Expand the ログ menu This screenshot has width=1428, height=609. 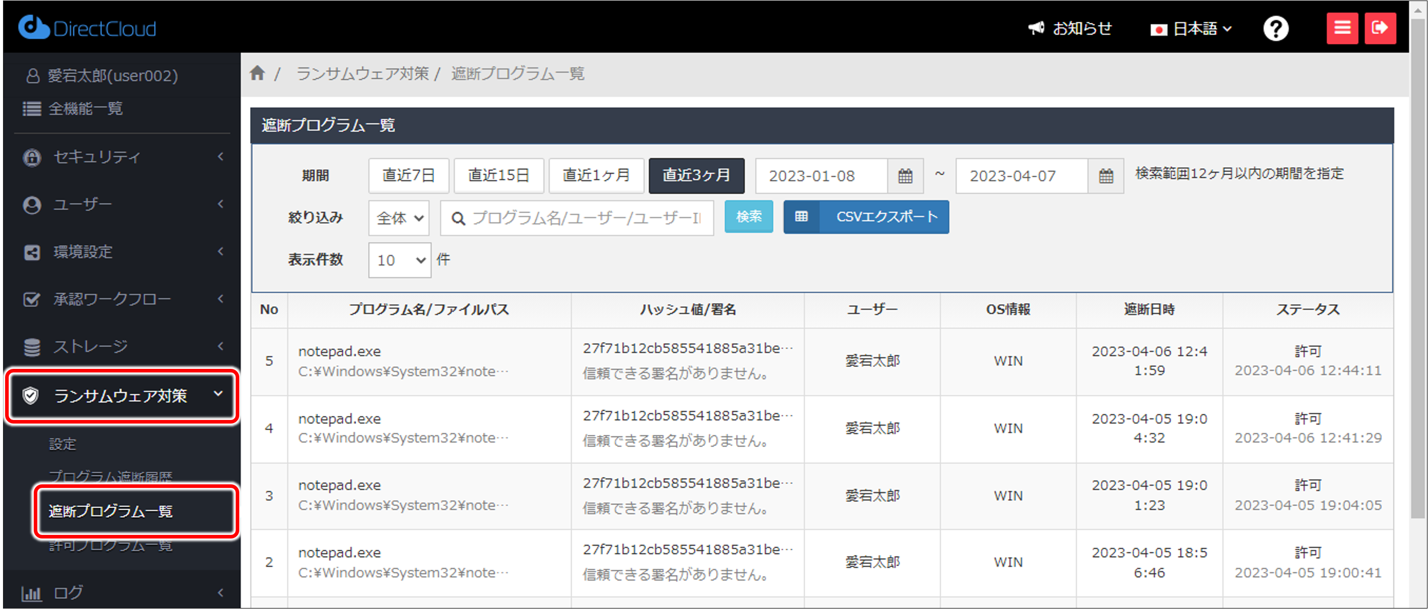pyautogui.click(x=221, y=592)
